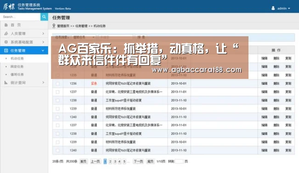
Task: Go to page 4 in pagination
Action: tap(119, 162)
